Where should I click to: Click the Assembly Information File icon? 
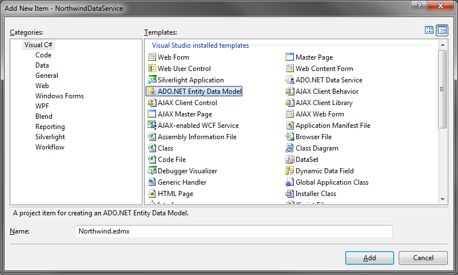pyautogui.click(x=152, y=136)
